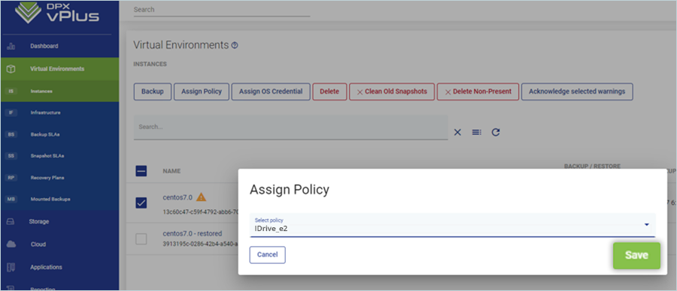Click the Backup button
Screen dimensions: 677x291
[x=153, y=91]
